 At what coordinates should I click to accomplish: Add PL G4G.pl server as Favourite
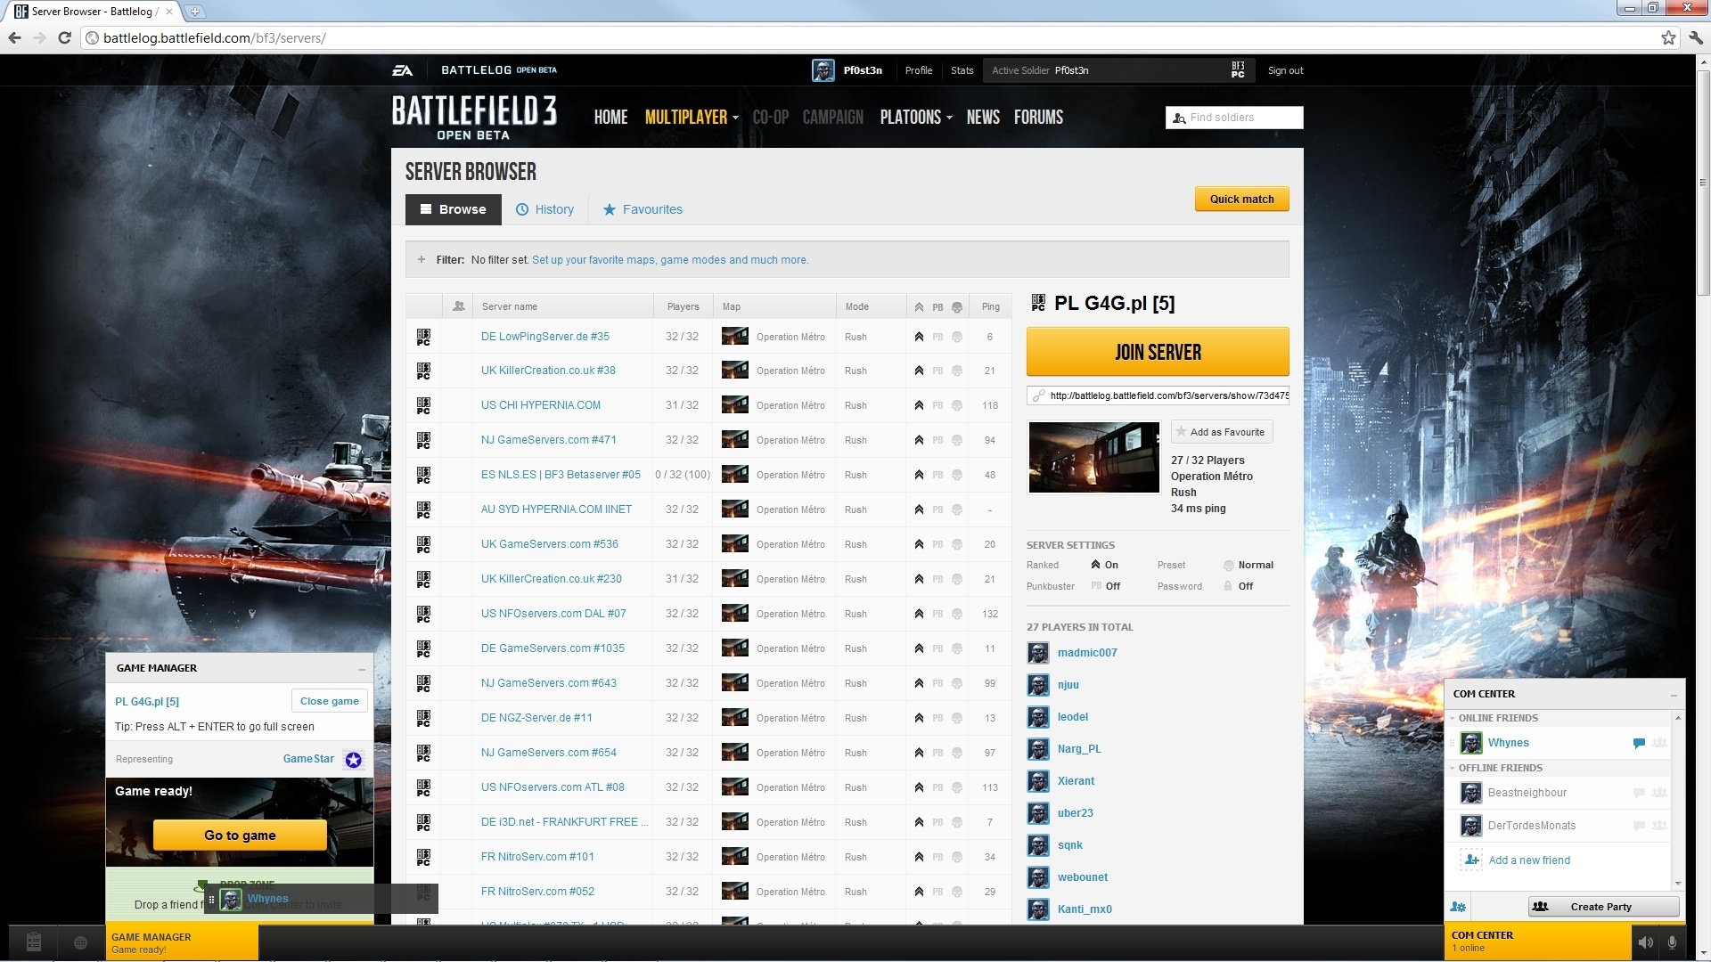click(x=1222, y=432)
